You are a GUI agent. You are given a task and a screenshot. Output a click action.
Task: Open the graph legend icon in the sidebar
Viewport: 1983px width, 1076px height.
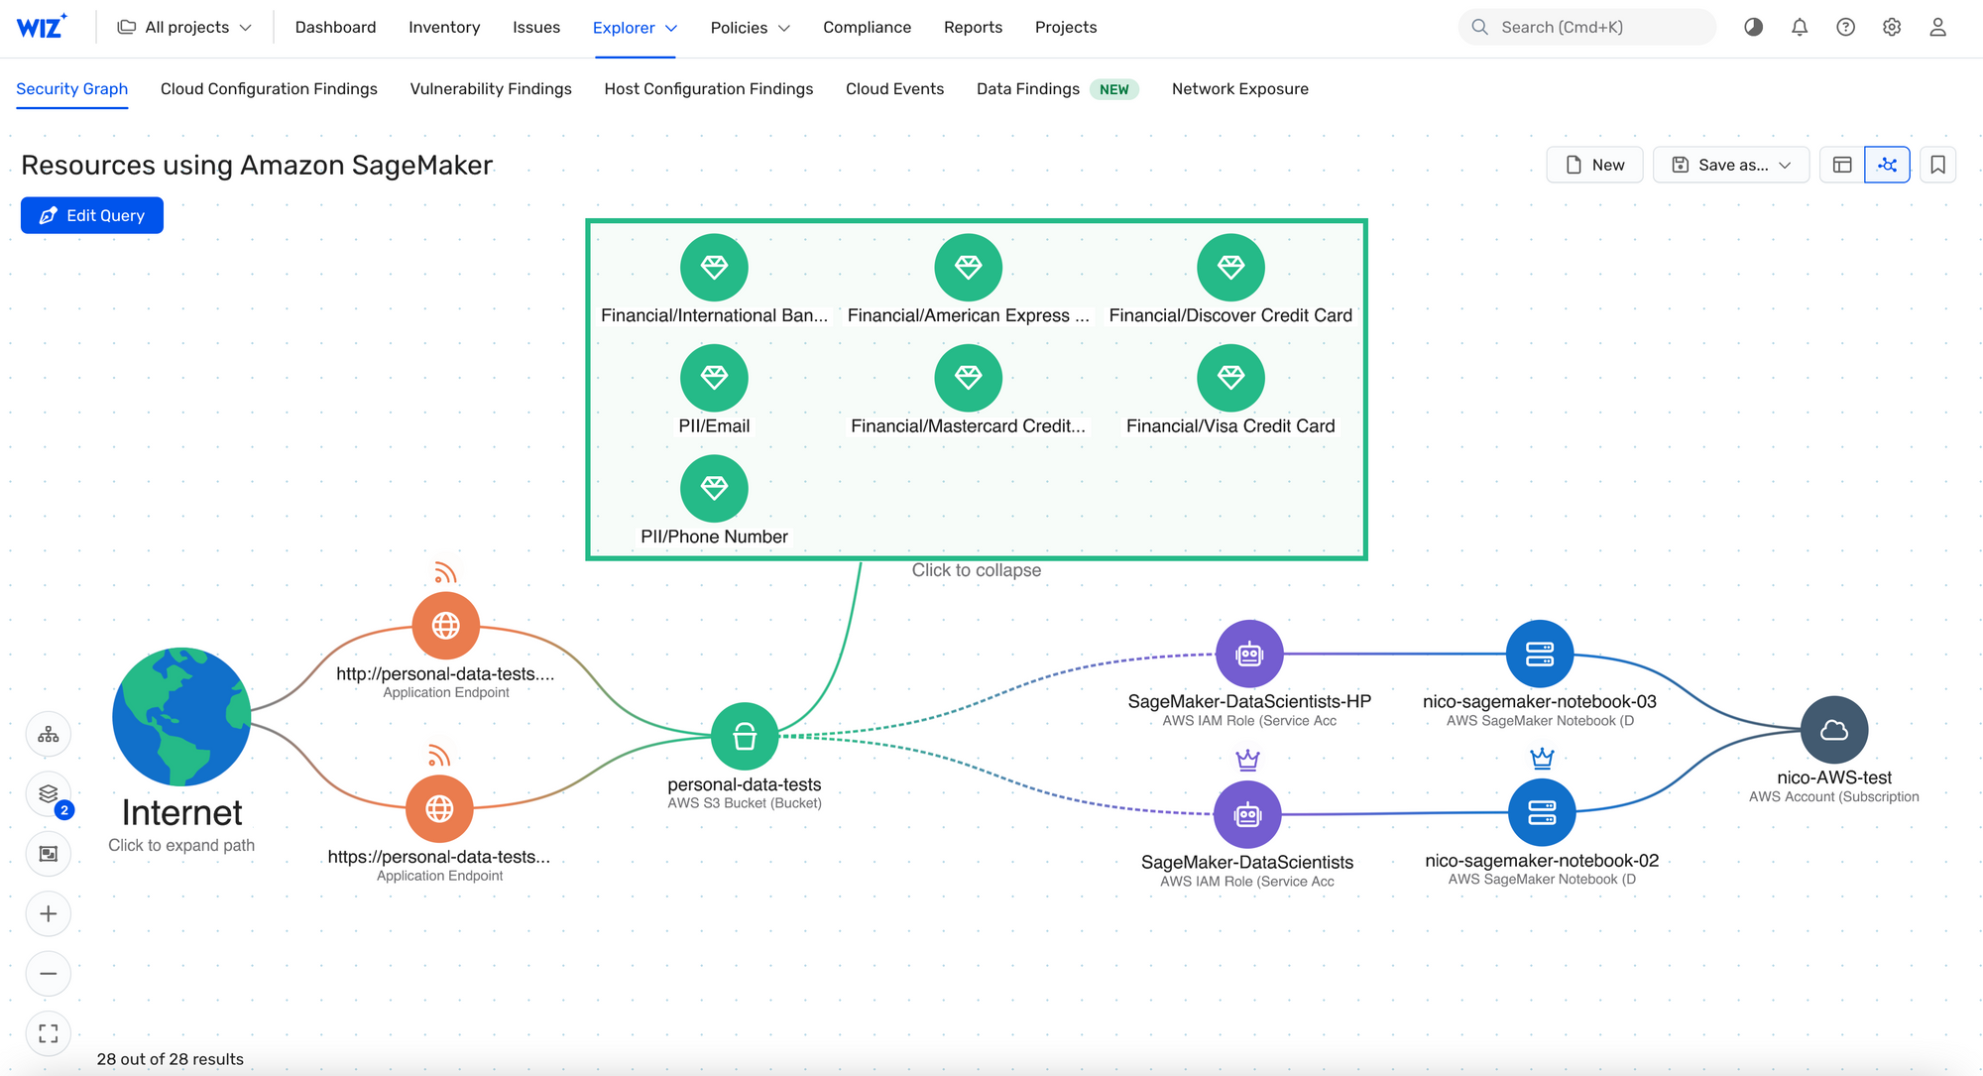coord(49,853)
